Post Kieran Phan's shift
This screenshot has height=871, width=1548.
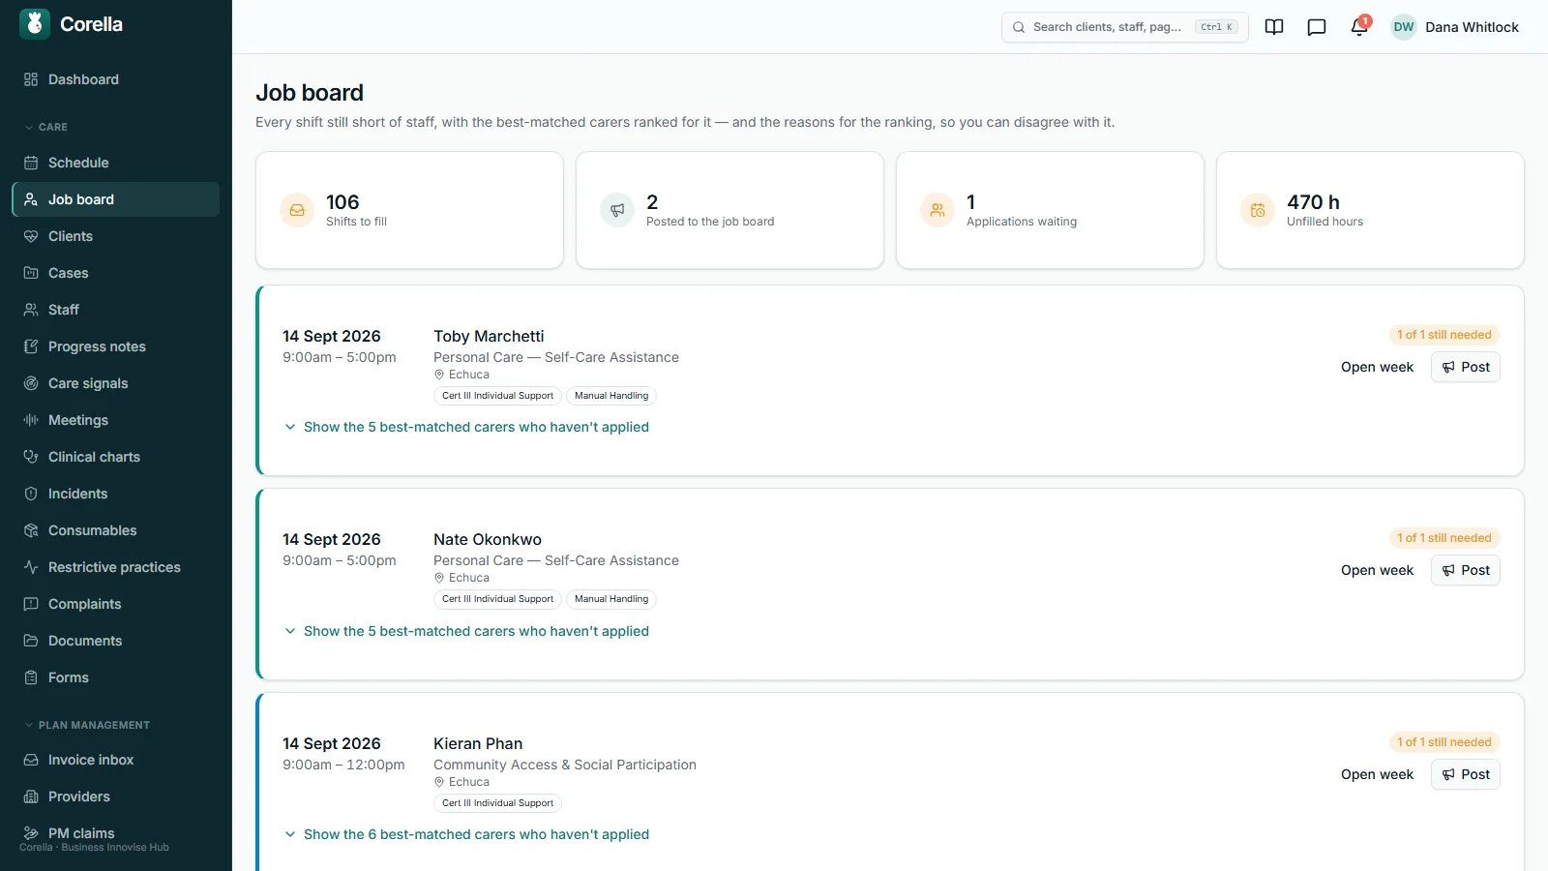coord(1466,774)
